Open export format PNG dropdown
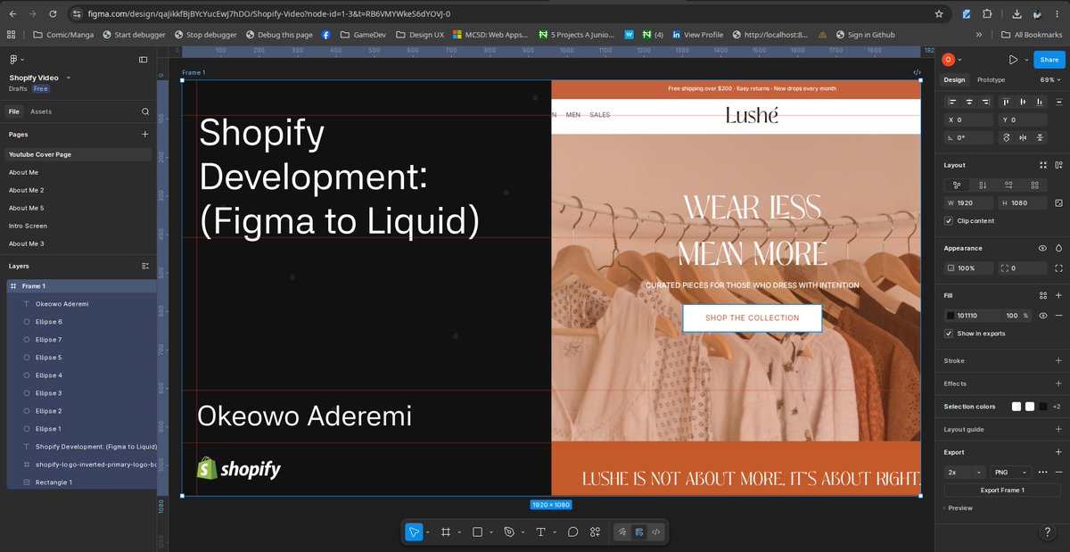 pos(1009,472)
